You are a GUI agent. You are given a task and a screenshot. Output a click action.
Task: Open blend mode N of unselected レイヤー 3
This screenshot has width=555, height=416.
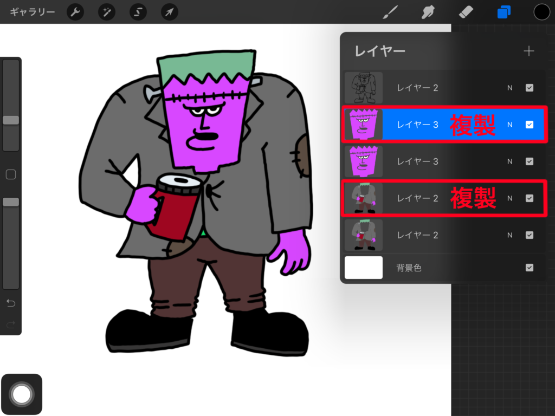click(x=509, y=161)
